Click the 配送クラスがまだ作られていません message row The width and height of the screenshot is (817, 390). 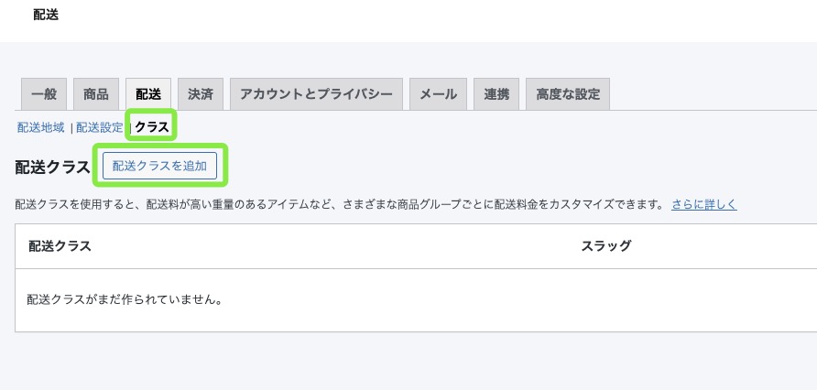pyautogui.click(x=125, y=299)
